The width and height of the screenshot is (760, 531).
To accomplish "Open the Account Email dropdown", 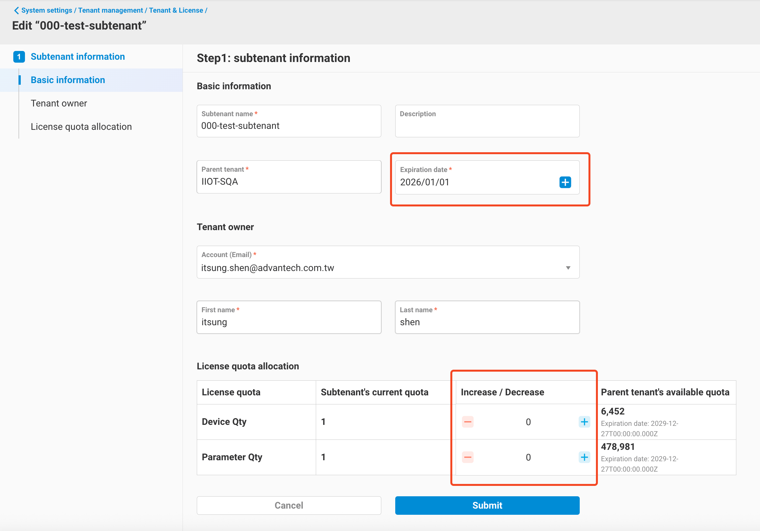I will (x=569, y=268).
